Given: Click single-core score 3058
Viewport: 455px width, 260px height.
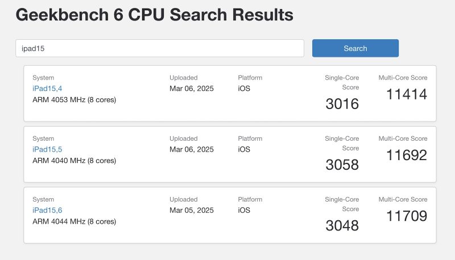Looking at the screenshot, I should (342, 165).
